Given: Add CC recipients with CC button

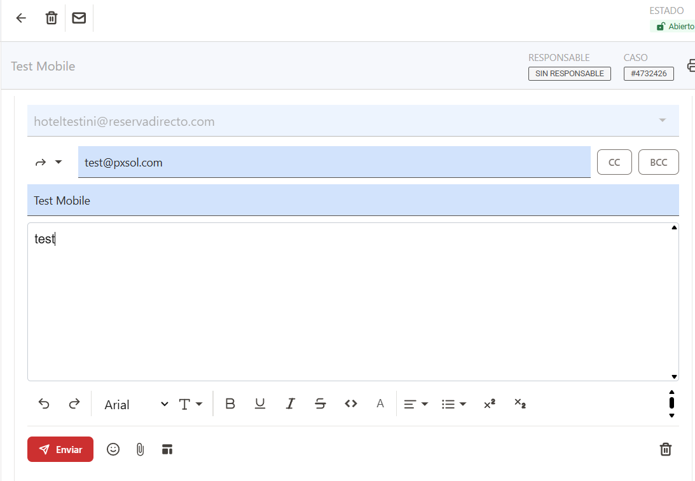Looking at the screenshot, I should pyautogui.click(x=614, y=162).
